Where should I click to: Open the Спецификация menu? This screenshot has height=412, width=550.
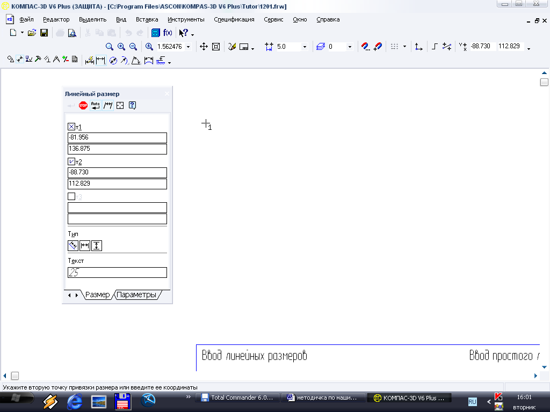coord(234,20)
